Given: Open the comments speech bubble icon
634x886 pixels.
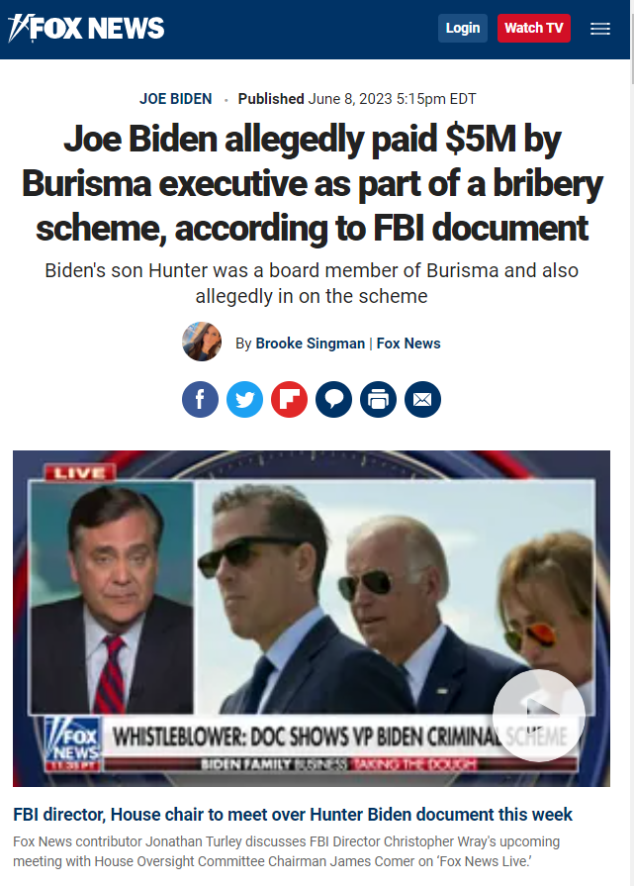Looking at the screenshot, I should point(333,400).
